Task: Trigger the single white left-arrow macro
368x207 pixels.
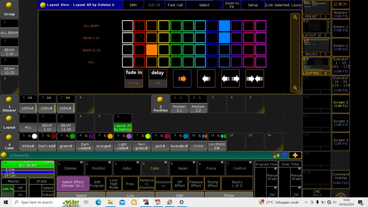Action: pos(206,78)
